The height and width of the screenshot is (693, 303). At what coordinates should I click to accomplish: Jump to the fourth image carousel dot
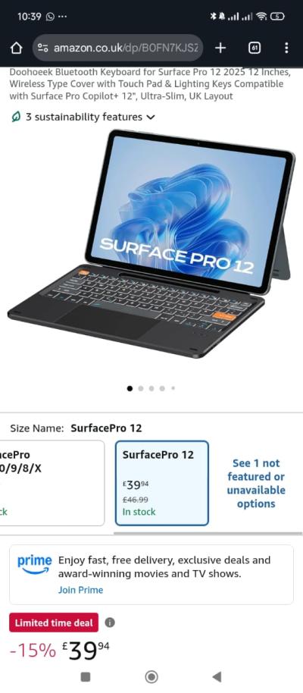tap(162, 388)
